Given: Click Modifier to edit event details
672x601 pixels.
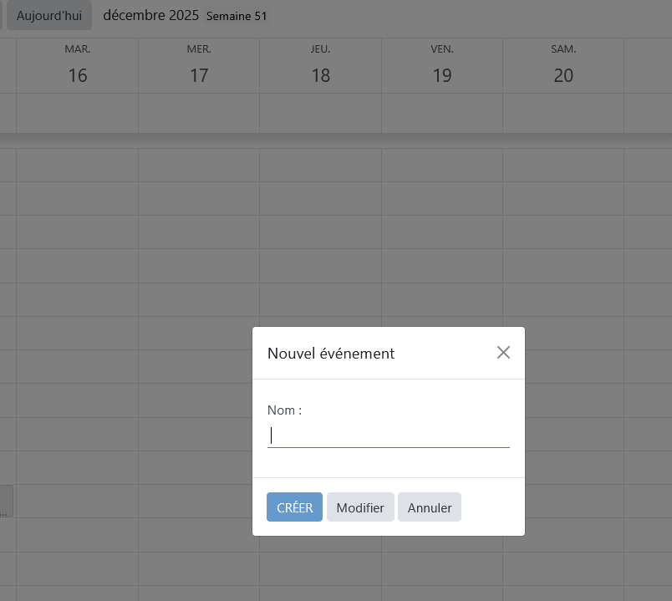Looking at the screenshot, I should point(360,507).
